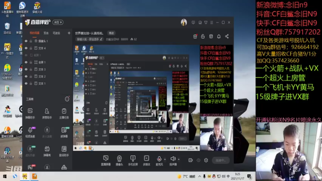This screenshot has width=322, height=181.
Task: Open the Sogou browser icon on the taskbar
Action: coord(15,176)
